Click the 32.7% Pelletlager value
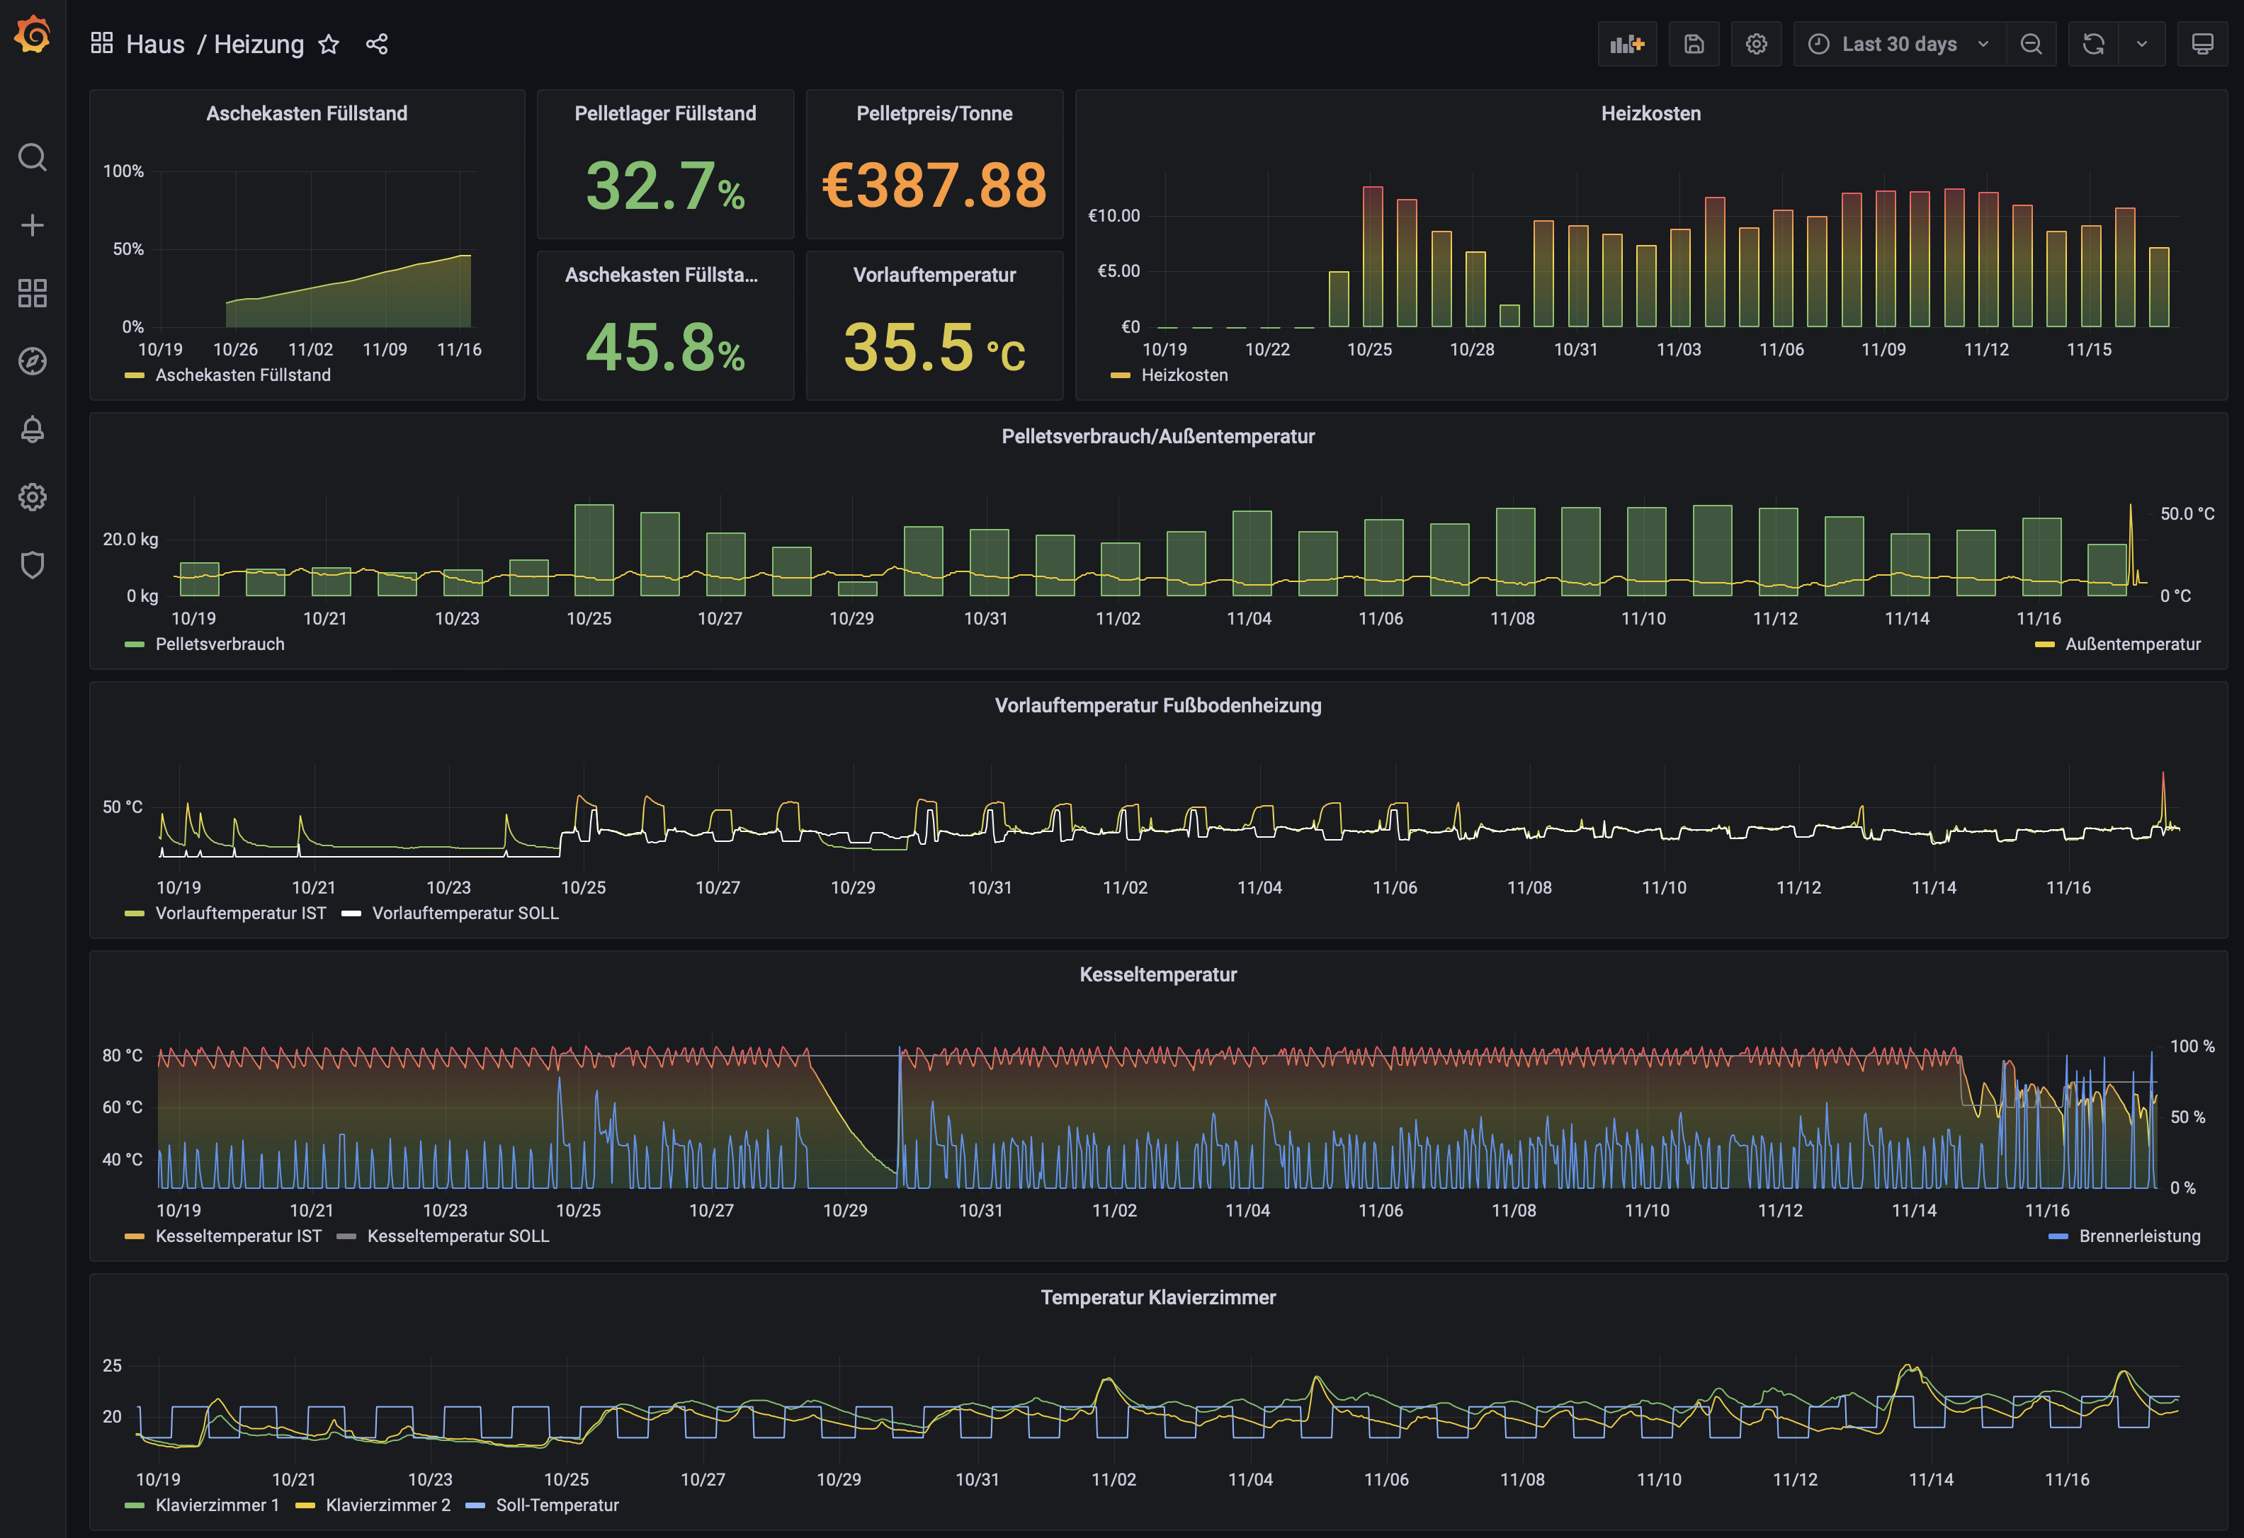 [x=665, y=186]
